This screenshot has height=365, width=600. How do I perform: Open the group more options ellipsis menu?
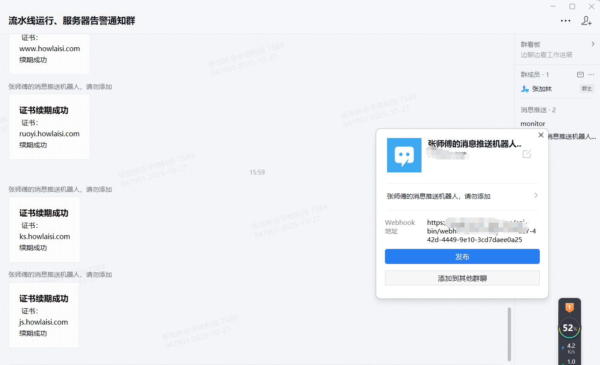click(566, 21)
